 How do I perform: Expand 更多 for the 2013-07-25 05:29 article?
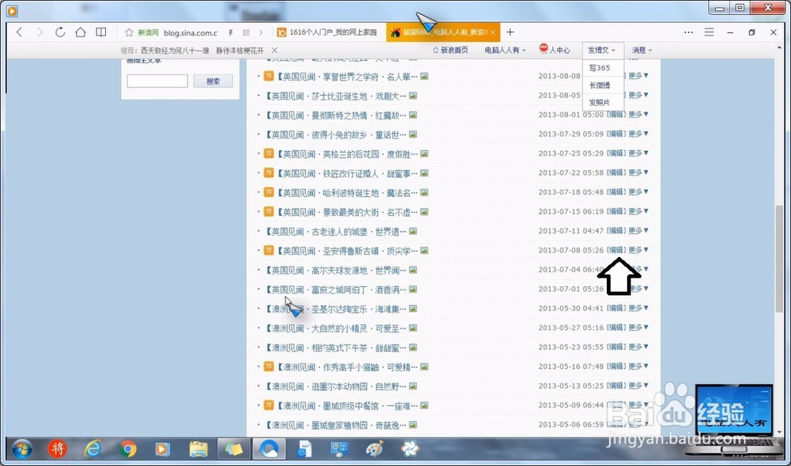[x=638, y=153]
